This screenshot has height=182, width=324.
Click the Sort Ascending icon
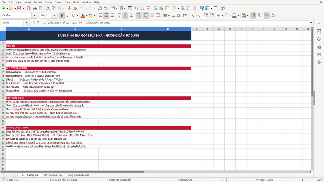point(136,8)
